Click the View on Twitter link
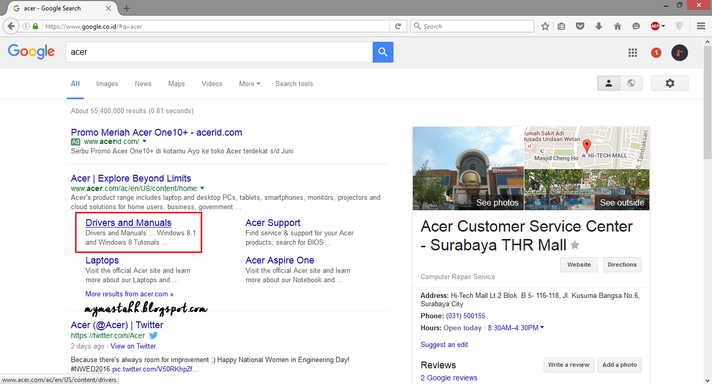Image resolution: width=712 pixels, height=384 pixels. (x=133, y=346)
